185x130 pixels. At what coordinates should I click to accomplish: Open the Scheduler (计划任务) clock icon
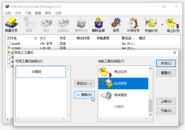point(133,23)
